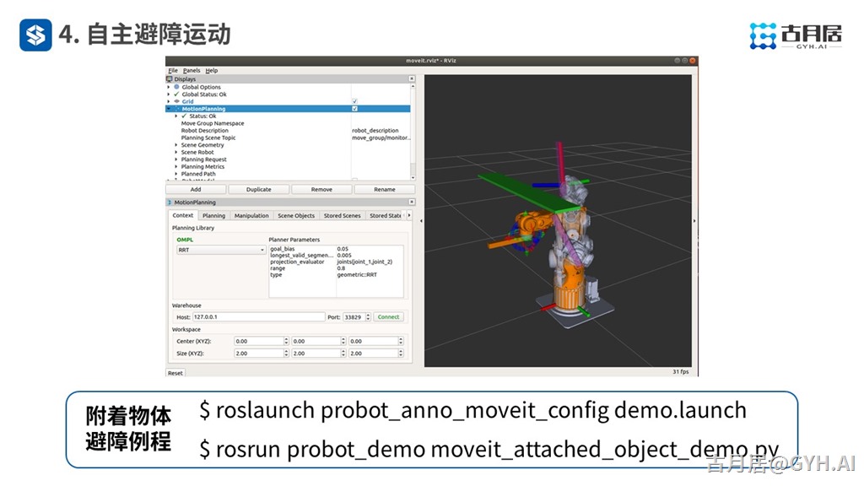Image resolution: width=864 pixels, height=486 pixels.
Task: Click the second Center (XYZ) spin box
Action: point(318,341)
